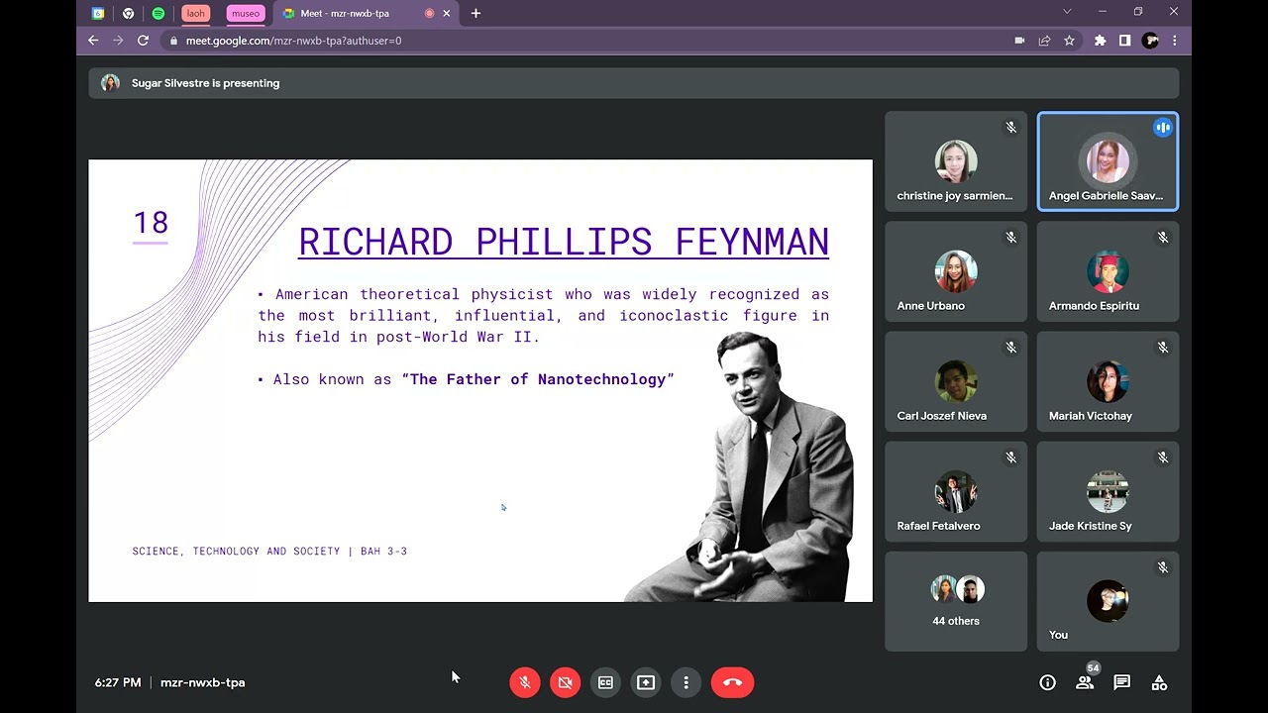Click the muted mic icon on christine joy's tile
The height and width of the screenshot is (713, 1268).
(x=1011, y=128)
